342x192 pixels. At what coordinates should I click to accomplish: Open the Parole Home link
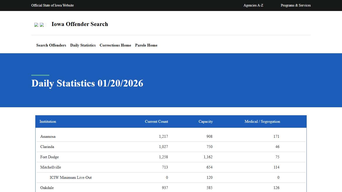click(x=146, y=45)
